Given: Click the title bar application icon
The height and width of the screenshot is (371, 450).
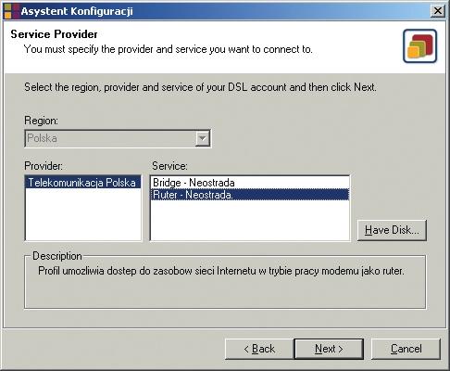Looking at the screenshot, I should point(11,11).
